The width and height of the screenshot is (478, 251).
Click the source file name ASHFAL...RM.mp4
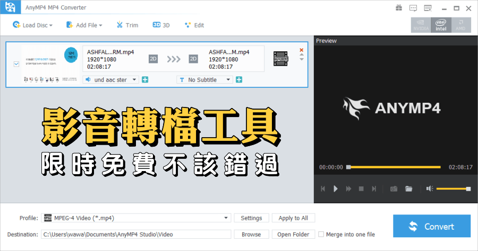click(110, 52)
